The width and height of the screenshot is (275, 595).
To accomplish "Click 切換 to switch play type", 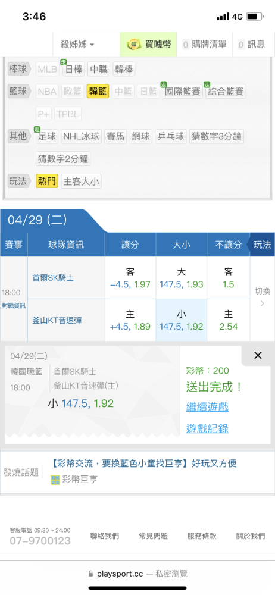I will (x=262, y=296).
